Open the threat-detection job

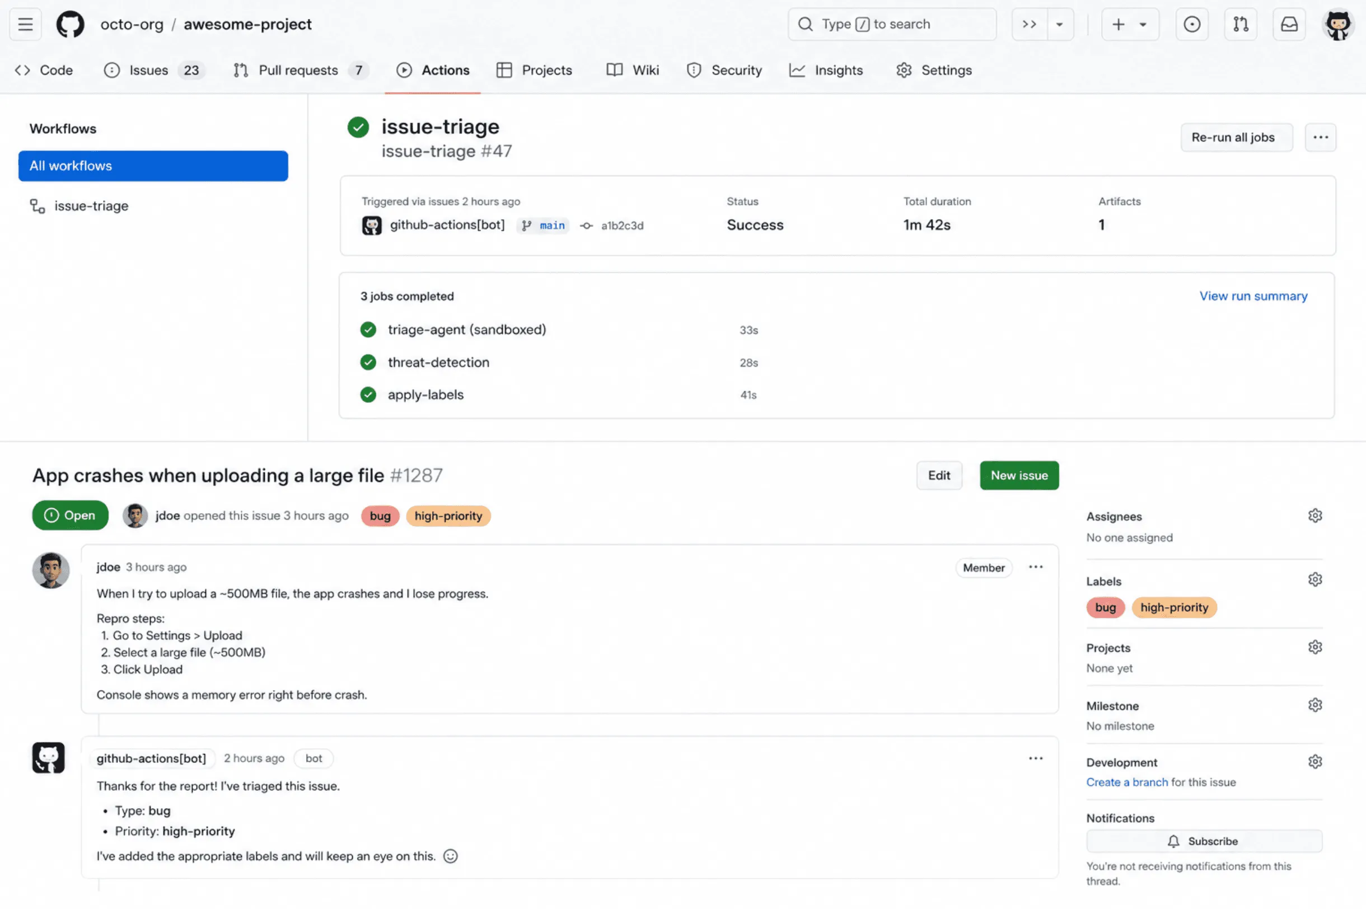[438, 362]
